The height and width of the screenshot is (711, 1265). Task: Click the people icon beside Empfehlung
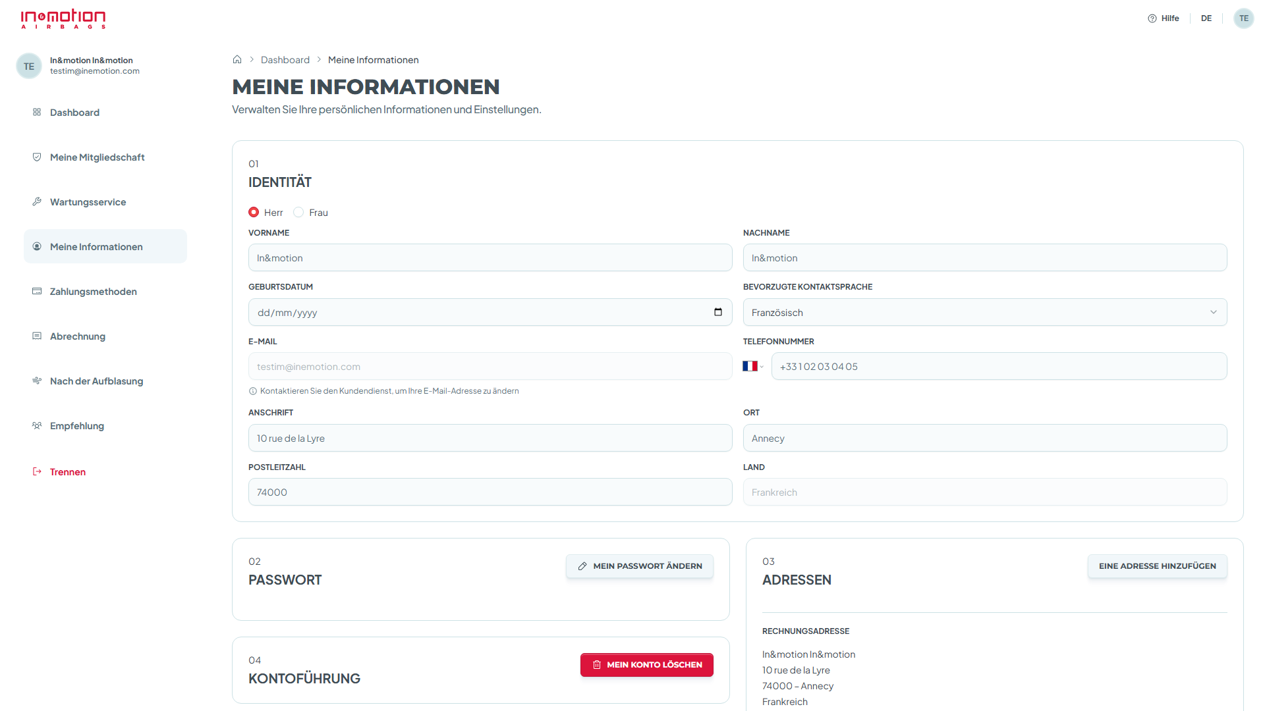pos(37,425)
